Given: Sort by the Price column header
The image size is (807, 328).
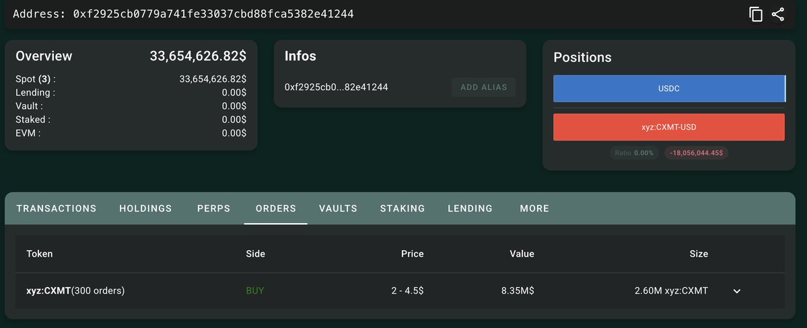Looking at the screenshot, I should [x=412, y=254].
